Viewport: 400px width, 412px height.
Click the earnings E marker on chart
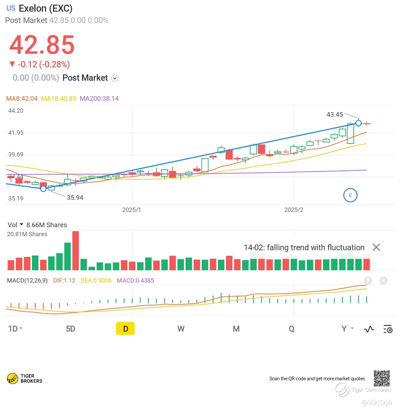click(x=350, y=195)
